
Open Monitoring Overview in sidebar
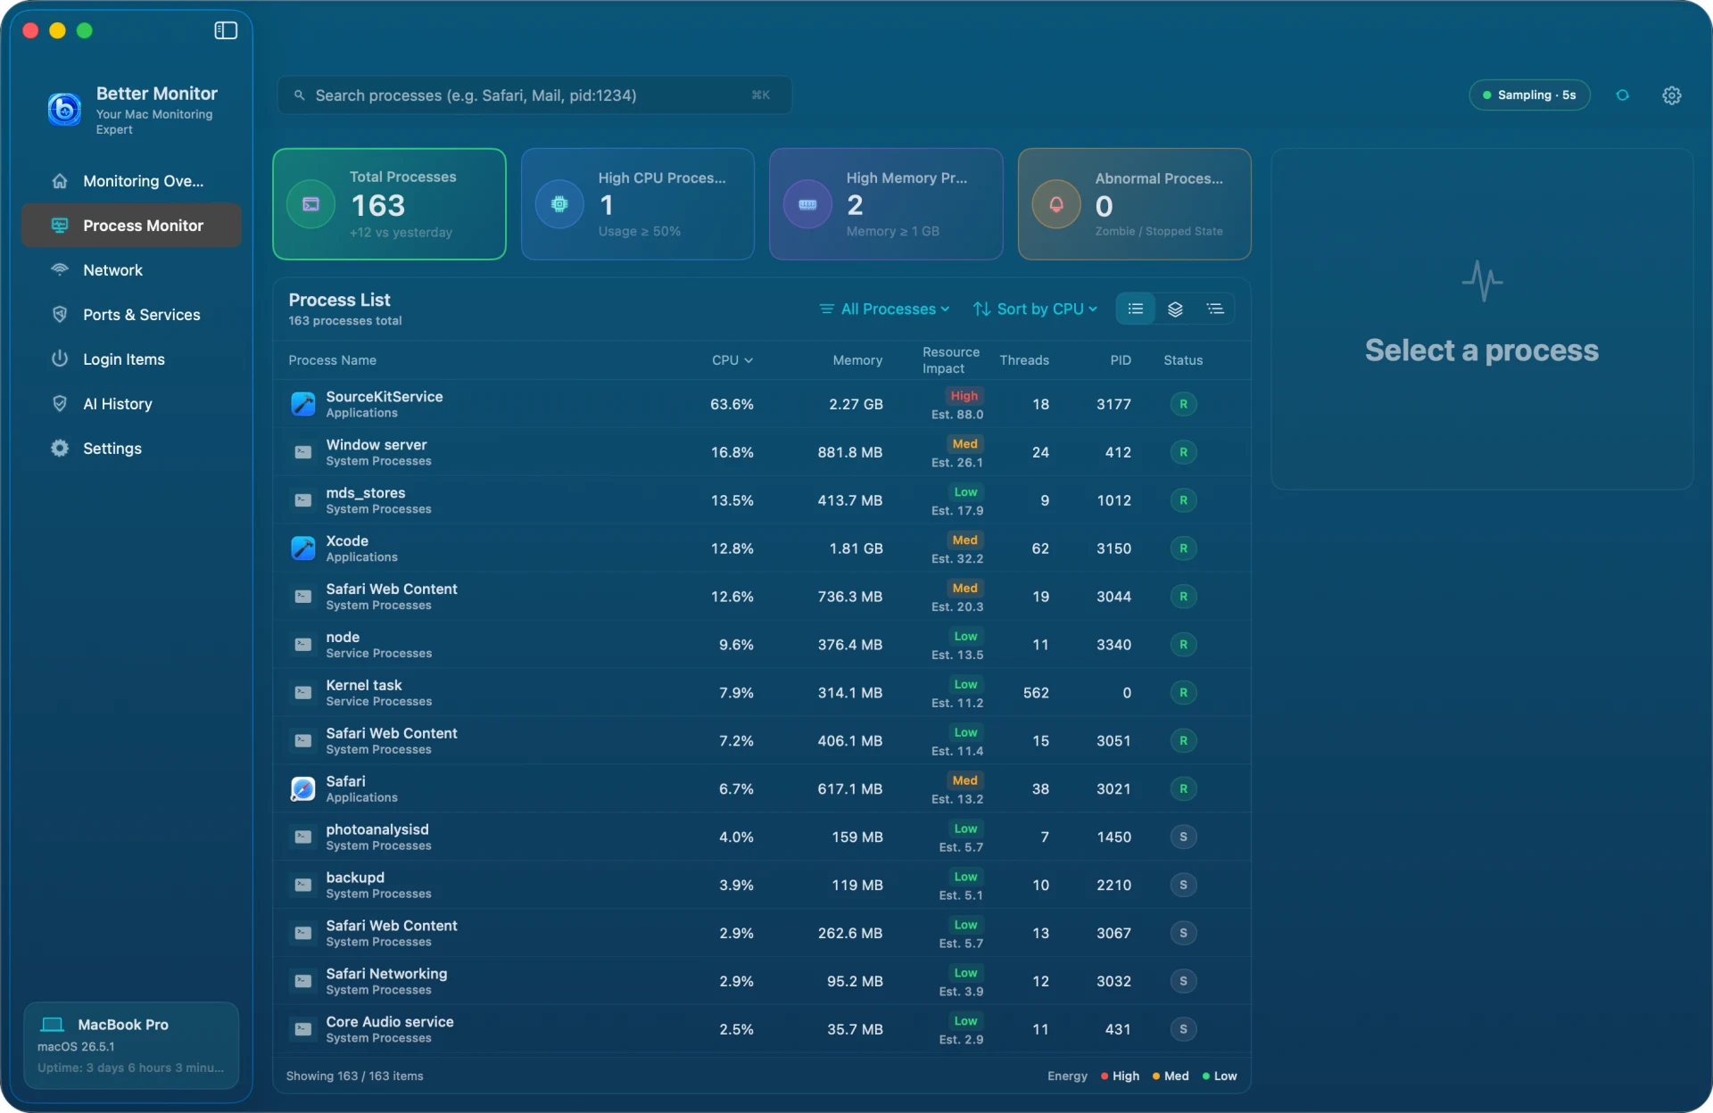click(131, 181)
